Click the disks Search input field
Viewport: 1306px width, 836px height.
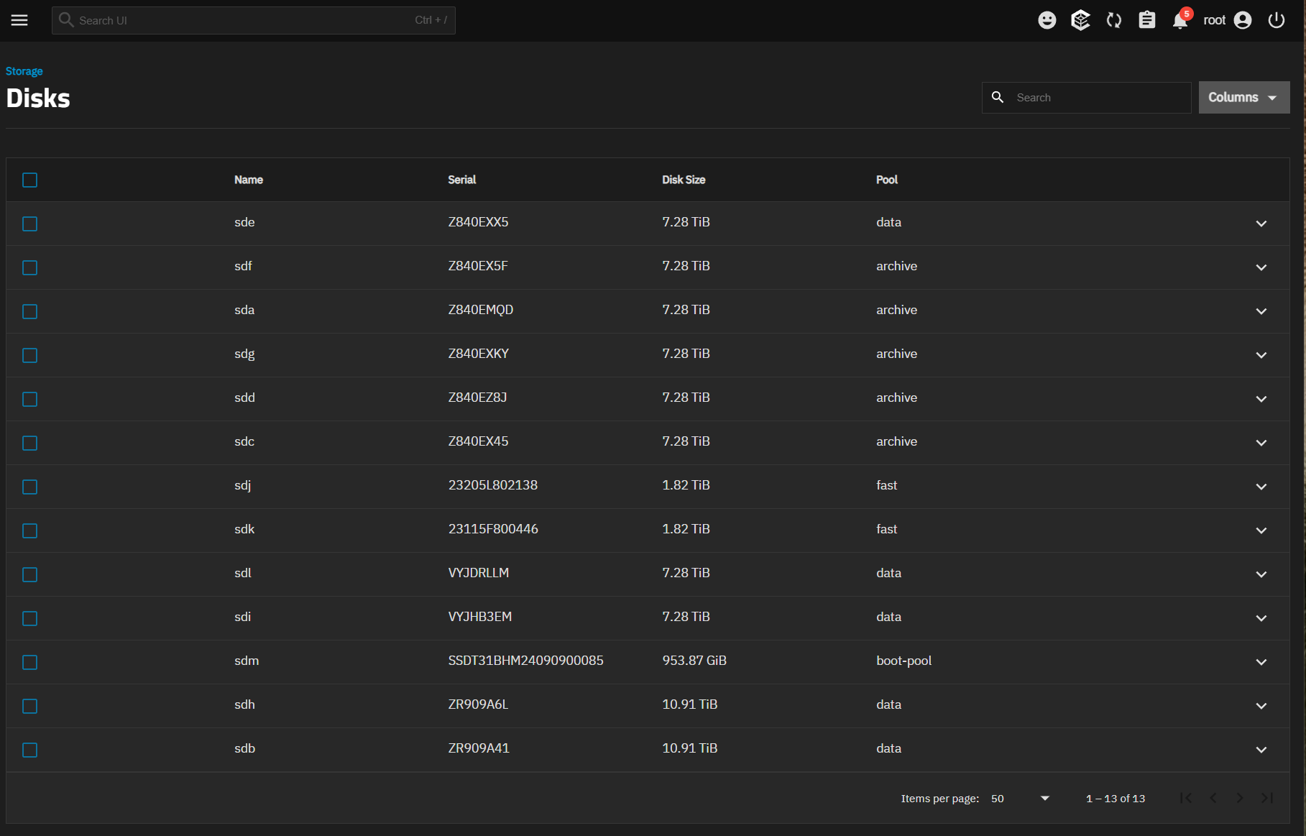click(1098, 98)
